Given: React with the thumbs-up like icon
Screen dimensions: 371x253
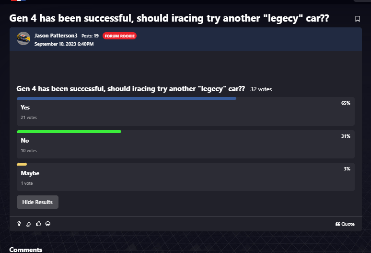Looking at the screenshot, I should (x=38, y=224).
